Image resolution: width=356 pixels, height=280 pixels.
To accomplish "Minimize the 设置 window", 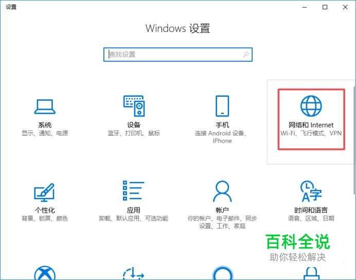I will tap(305, 7).
